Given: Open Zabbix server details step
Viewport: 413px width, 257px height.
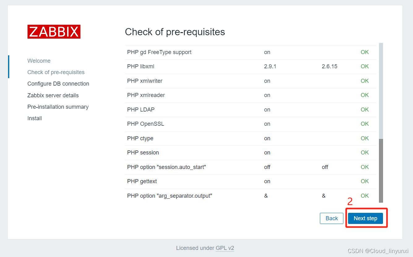Looking at the screenshot, I should (x=53, y=95).
